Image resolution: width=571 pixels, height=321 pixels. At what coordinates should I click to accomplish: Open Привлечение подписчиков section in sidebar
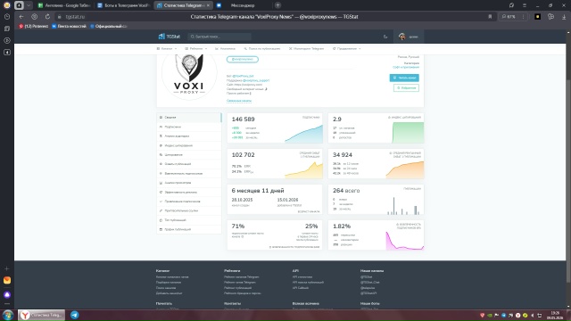(189, 202)
